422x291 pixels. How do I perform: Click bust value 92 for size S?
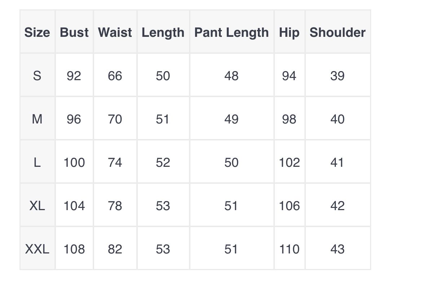tap(74, 76)
